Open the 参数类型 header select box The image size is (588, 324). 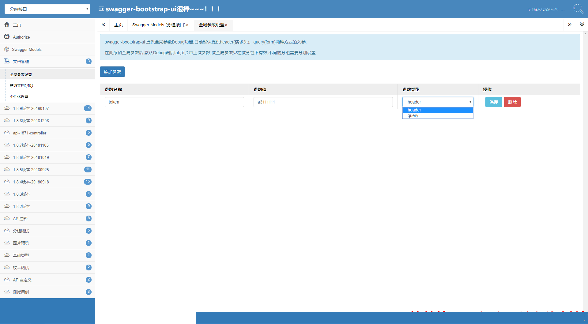click(x=438, y=102)
